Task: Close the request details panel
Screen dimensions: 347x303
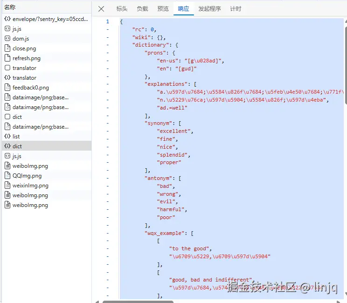Action: [101, 9]
